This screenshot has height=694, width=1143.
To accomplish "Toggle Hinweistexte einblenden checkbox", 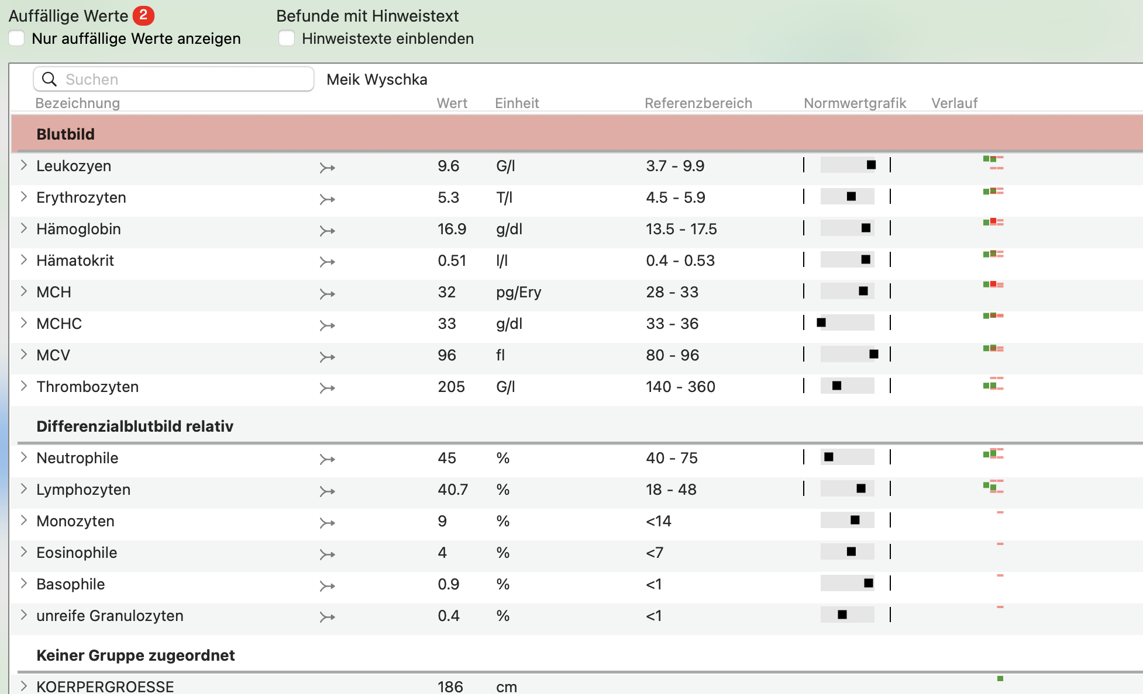I will pyautogui.click(x=287, y=39).
